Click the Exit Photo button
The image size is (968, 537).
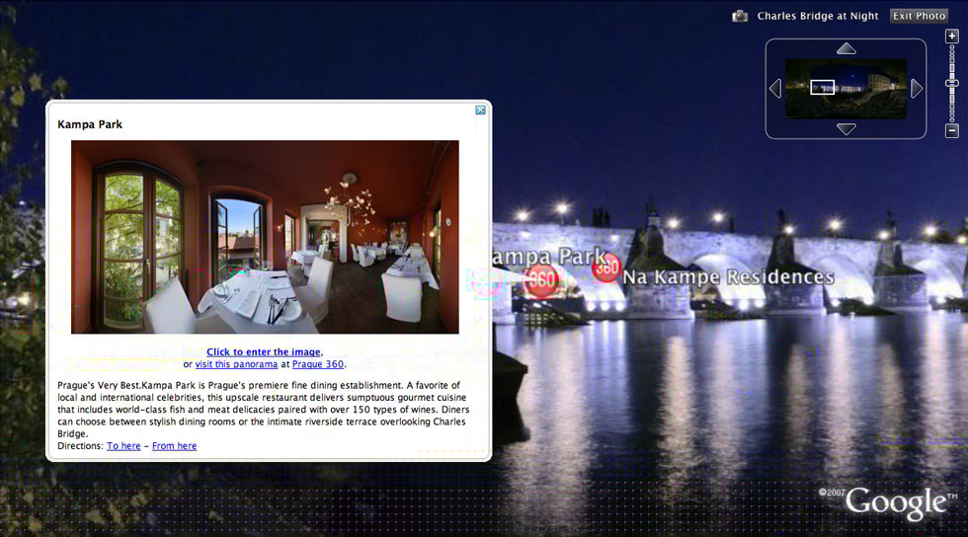point(920,16)
